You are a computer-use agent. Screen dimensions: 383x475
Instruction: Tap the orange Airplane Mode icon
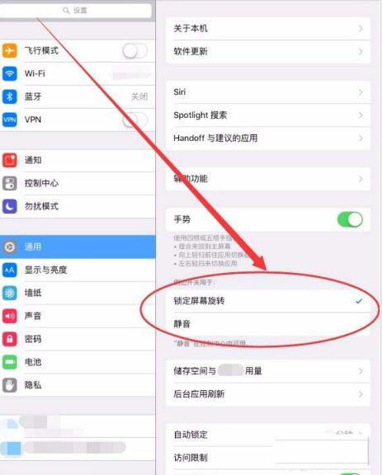[x=10, y=50]
